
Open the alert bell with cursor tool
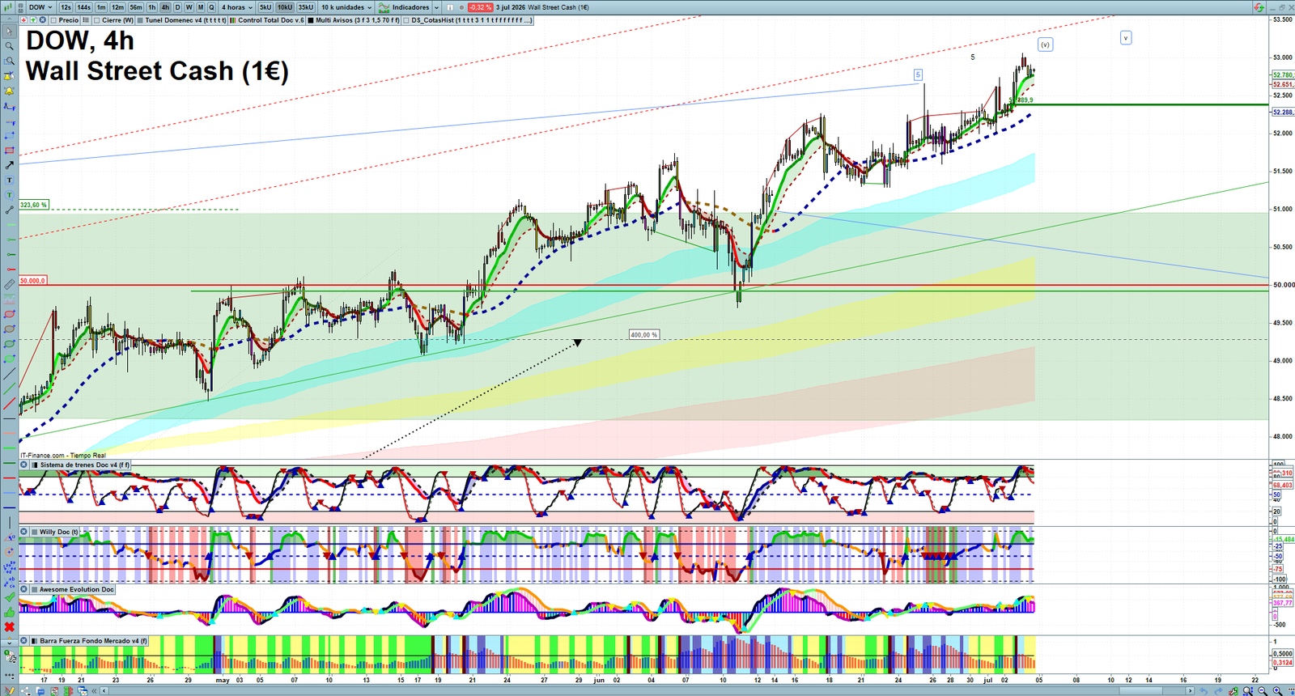[10, 76]
